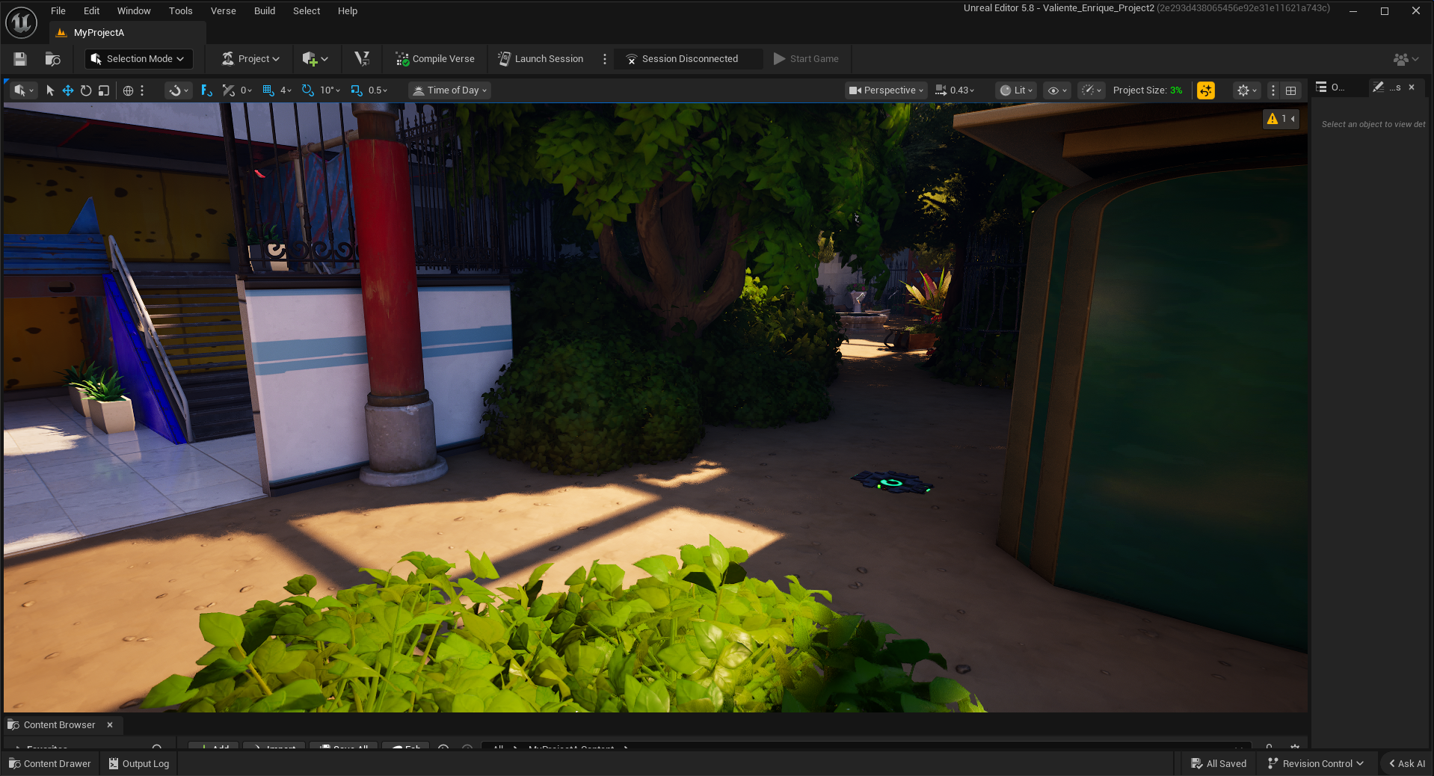1434x776 pixels.
Task: Expand the users dropdown arrow at top right
Action: [1415, 59]
